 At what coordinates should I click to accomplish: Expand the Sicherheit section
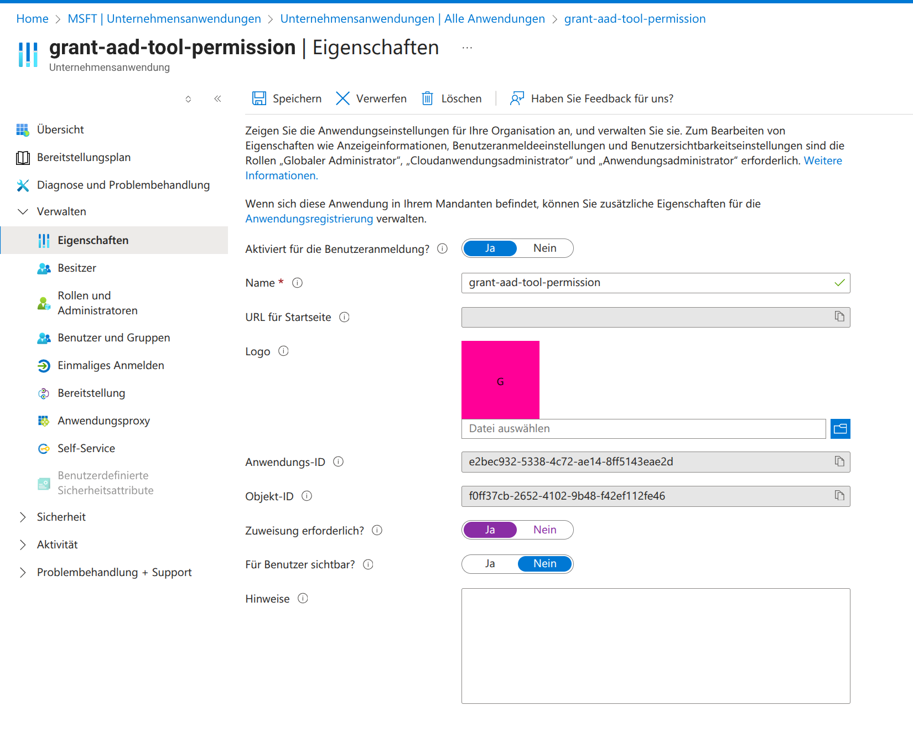[x=61, y=517]
